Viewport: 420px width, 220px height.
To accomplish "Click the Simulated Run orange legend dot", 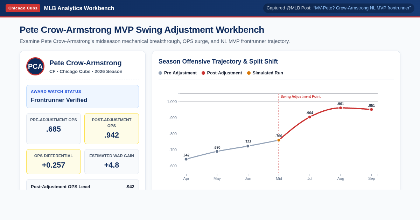I will tap(249, 73).
